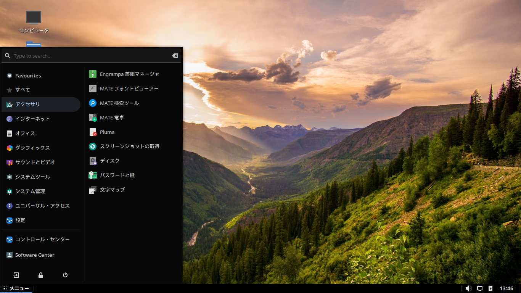Open the Computer desktop icon
The width and height of the screenshot is (521, 293).
[34, 18]
